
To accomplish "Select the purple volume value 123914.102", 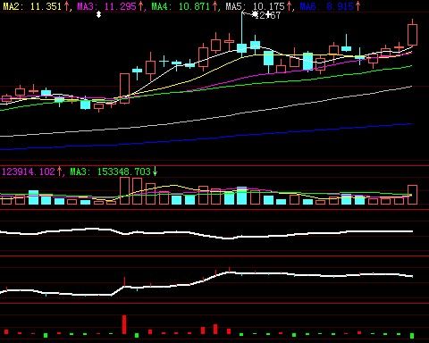I will point(29,171).
